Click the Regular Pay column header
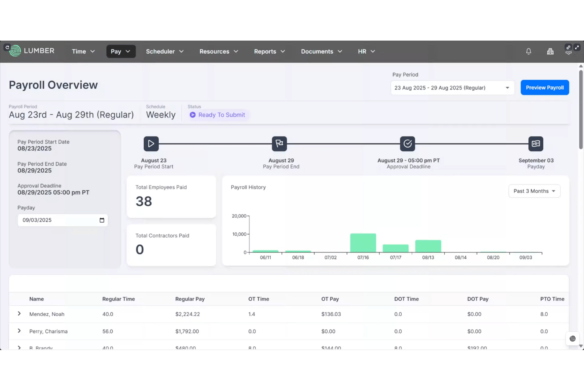Image resolution: width=584 pixels, height=389 pixels. [x=190, y=299]
